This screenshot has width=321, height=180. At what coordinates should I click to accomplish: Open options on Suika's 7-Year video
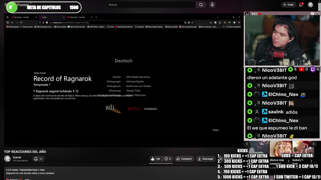click(x=311, y=161)
